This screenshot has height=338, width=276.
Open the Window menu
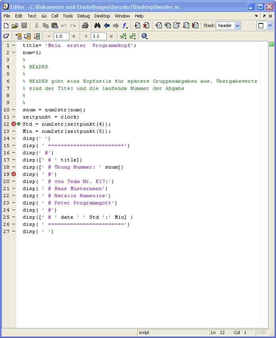(x=122, y=16)
